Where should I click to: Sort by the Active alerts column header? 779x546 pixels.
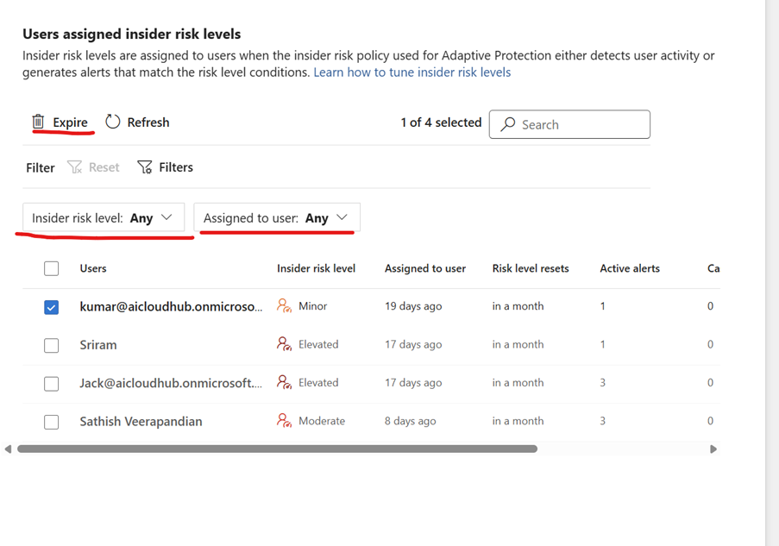629,268
